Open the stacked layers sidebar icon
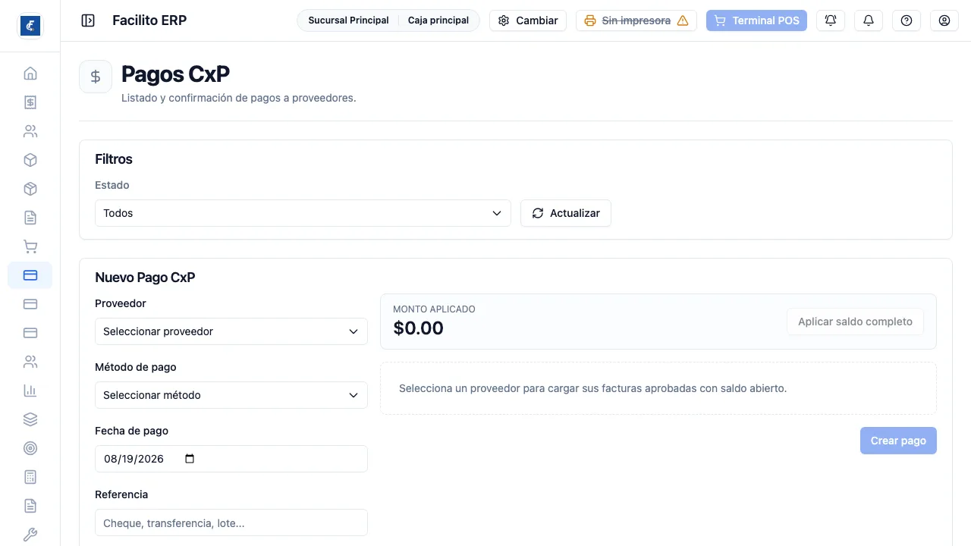The height and width of the screenshot is (546, 971). coord(30,419)
